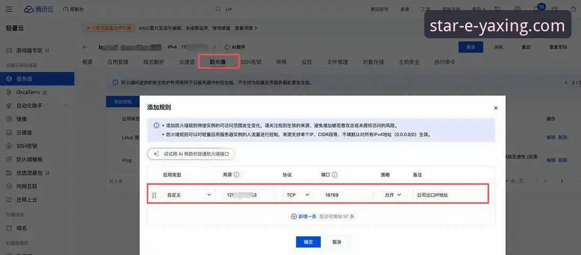Screen dimensions: 581x255
Task: Close the 添加规则 dialog with X
Action: click(496, 108)
